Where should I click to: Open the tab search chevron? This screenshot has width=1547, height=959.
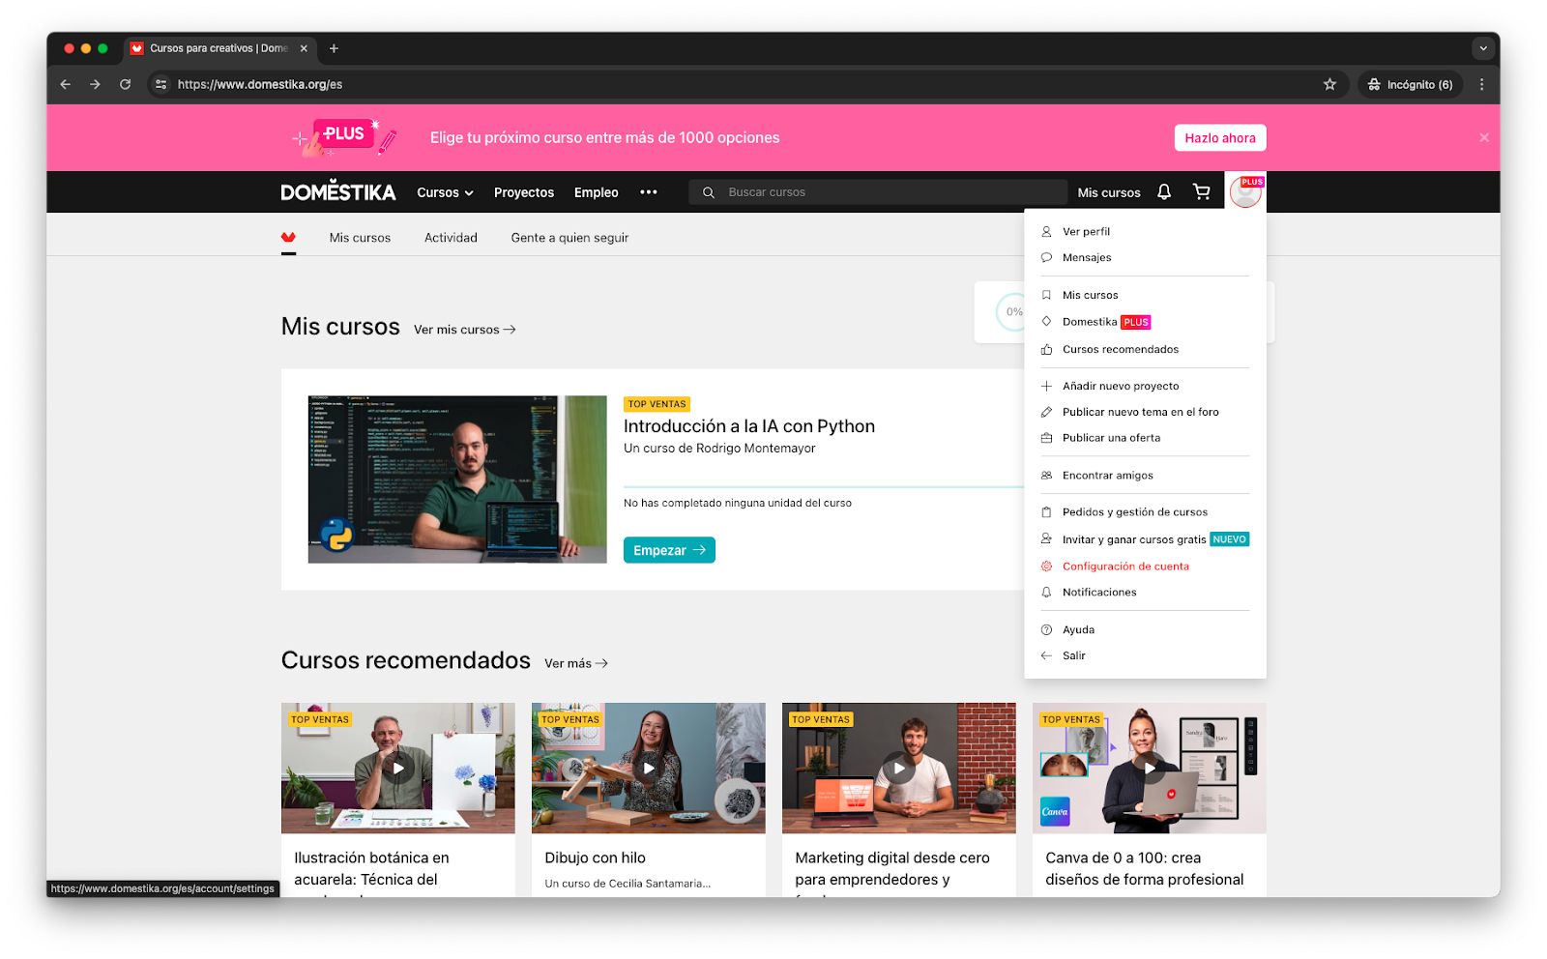[1483, 48]
